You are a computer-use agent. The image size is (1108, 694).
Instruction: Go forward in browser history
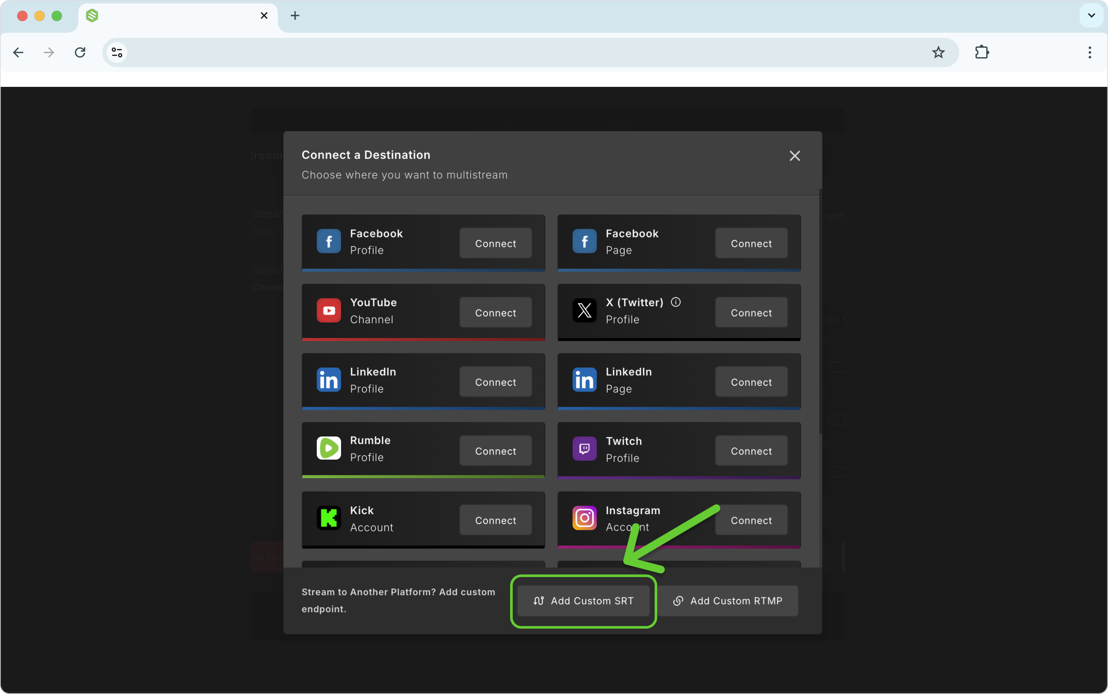coord(49,53)
